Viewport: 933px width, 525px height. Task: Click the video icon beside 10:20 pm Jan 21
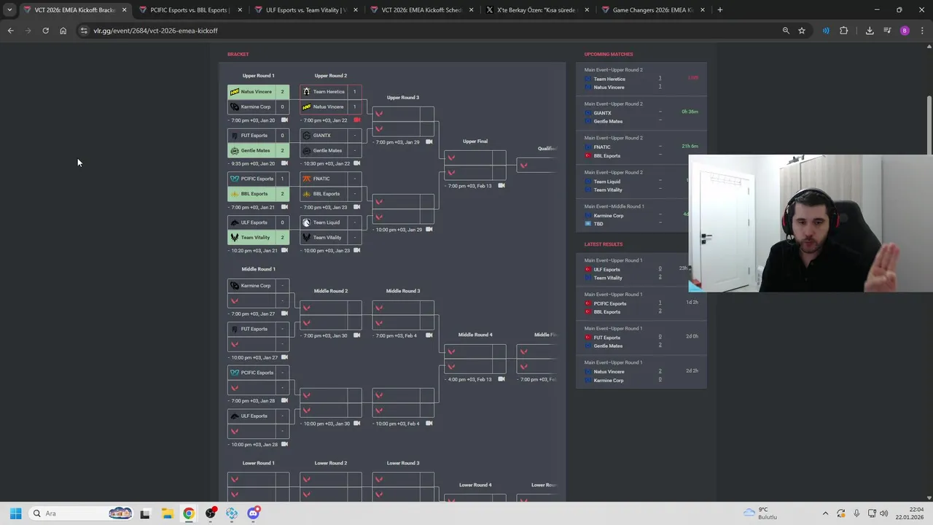[x=284, y=250]
